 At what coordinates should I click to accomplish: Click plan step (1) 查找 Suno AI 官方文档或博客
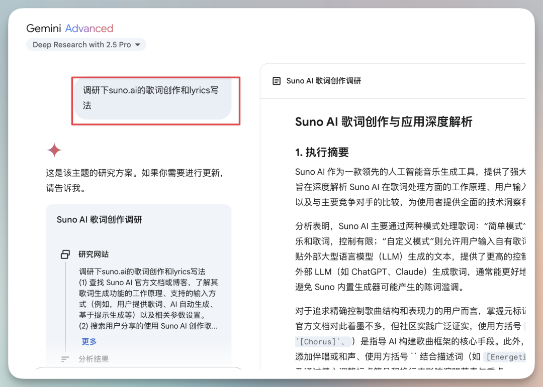[148, 299]
